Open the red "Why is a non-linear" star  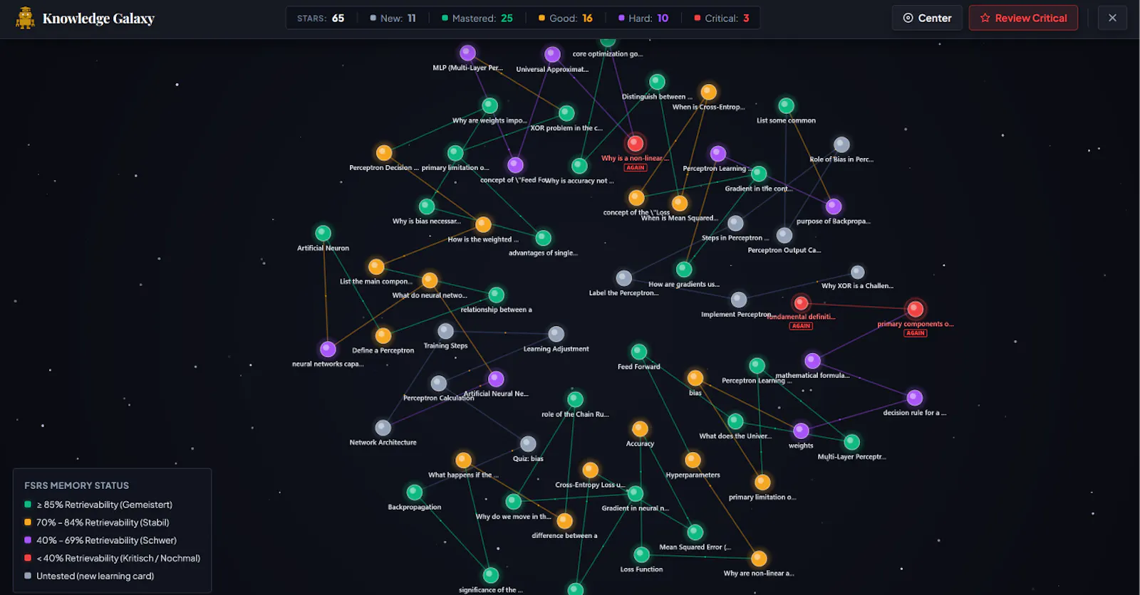(x=635, y=143)
